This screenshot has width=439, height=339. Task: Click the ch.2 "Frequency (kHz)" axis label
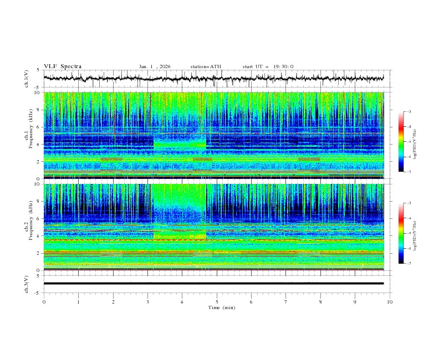(31, 220)
